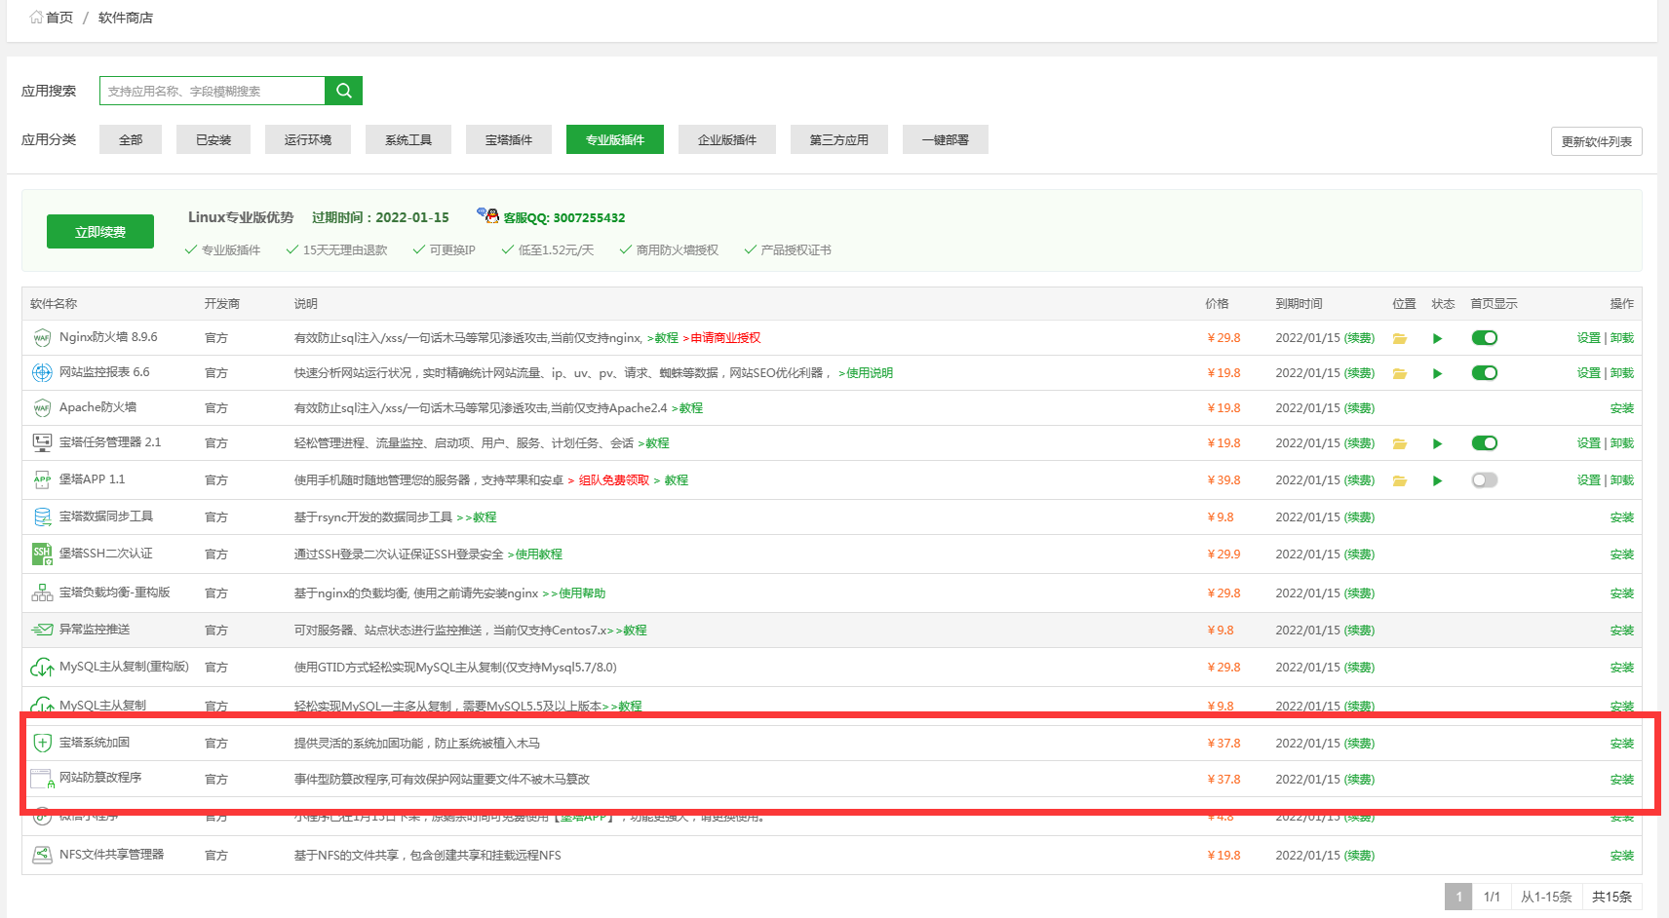Go to 首页 breadcrumb link
1669x918 pixels.
tap(59, 18)
